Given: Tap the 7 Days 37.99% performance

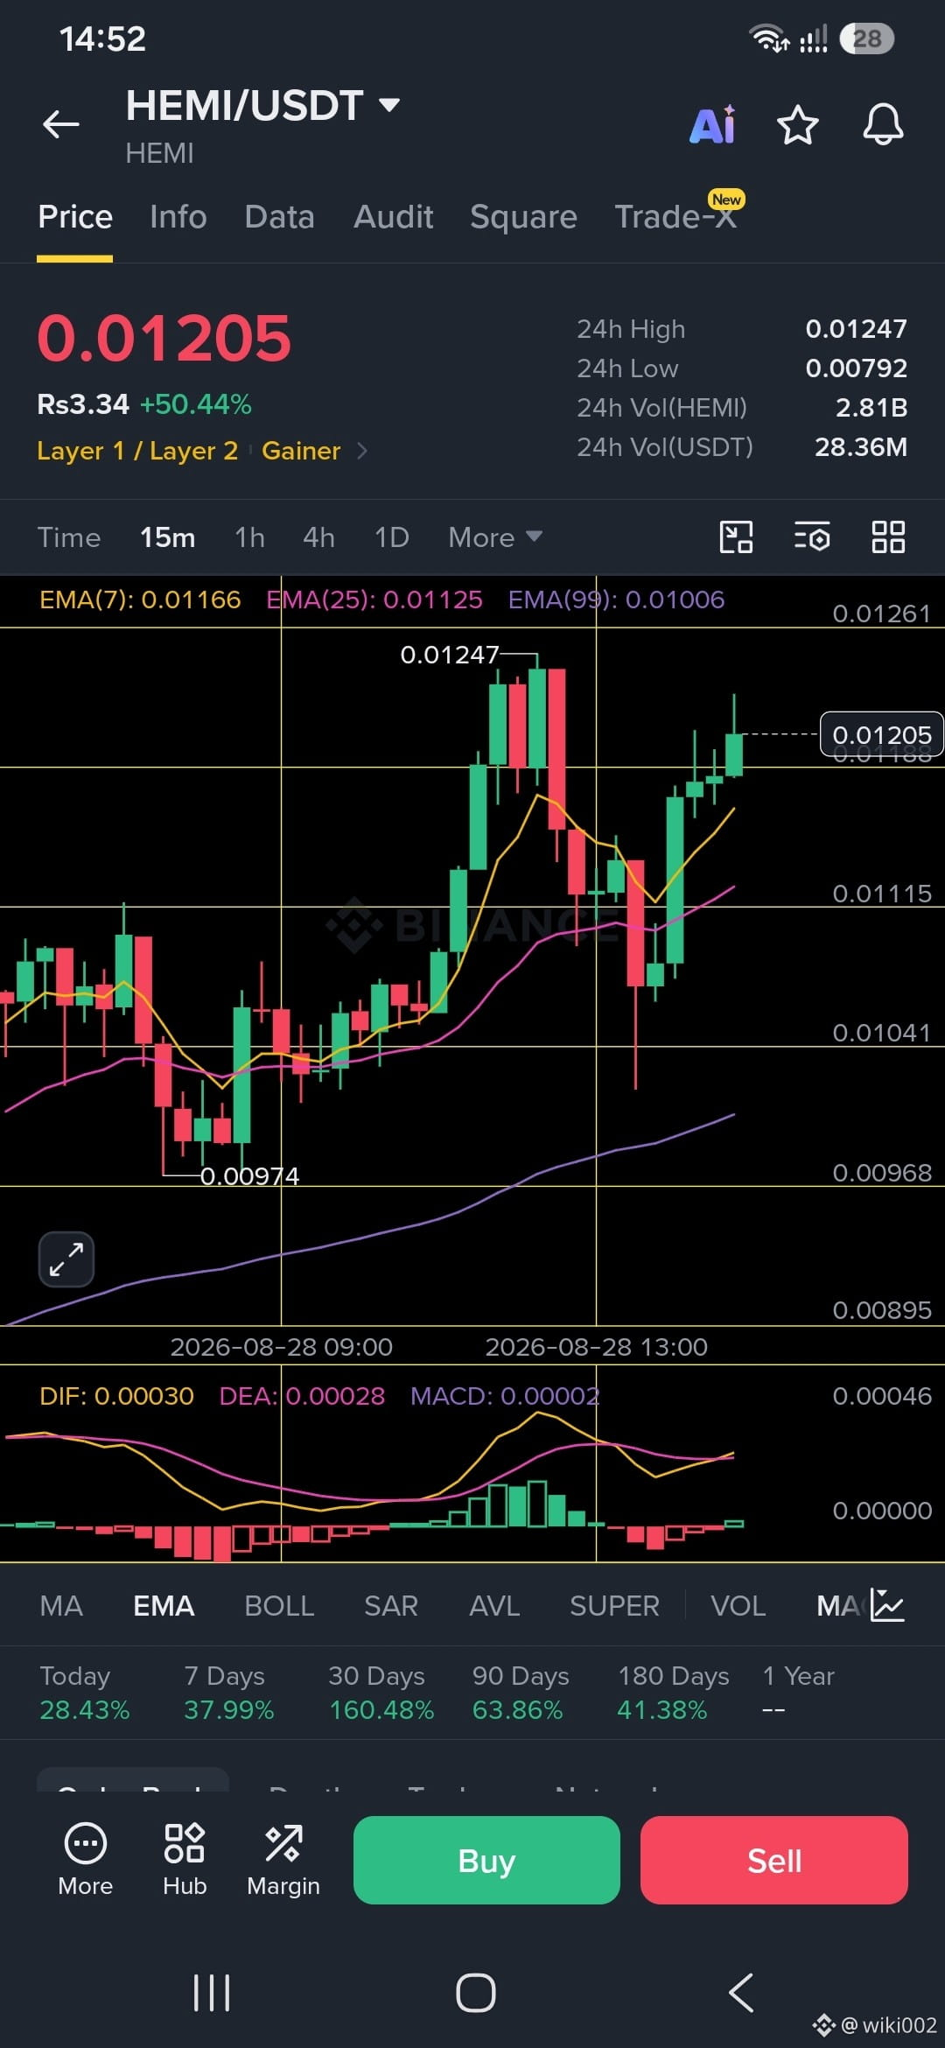Looking at the screenshot, I should [229, 1693].
